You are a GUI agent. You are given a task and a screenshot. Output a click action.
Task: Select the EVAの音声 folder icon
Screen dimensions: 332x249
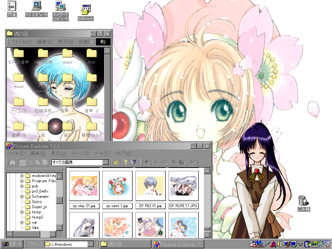[x=18, y=56]
